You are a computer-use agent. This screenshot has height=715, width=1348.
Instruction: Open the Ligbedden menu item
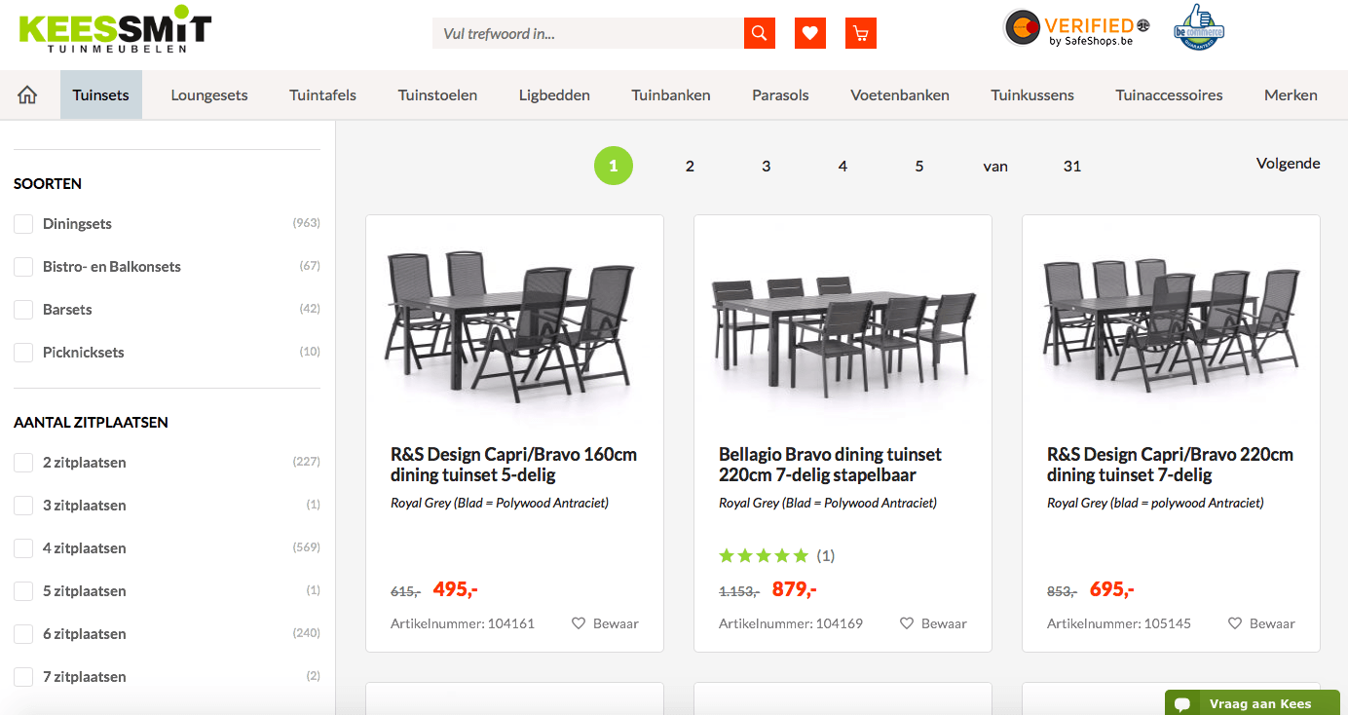click(554, 94)
